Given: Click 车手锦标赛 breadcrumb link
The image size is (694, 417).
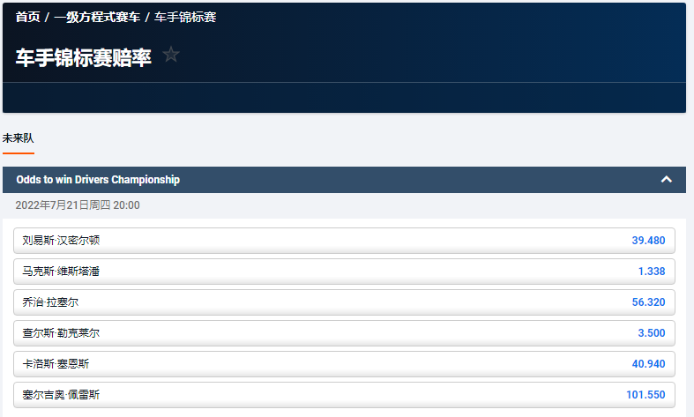Looking at the screenshot, I should click(x=185, y=17).
